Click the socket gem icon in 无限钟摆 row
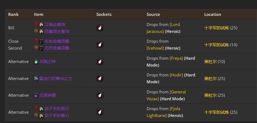This screenshot has height=123, width=257. click(100, 95)
